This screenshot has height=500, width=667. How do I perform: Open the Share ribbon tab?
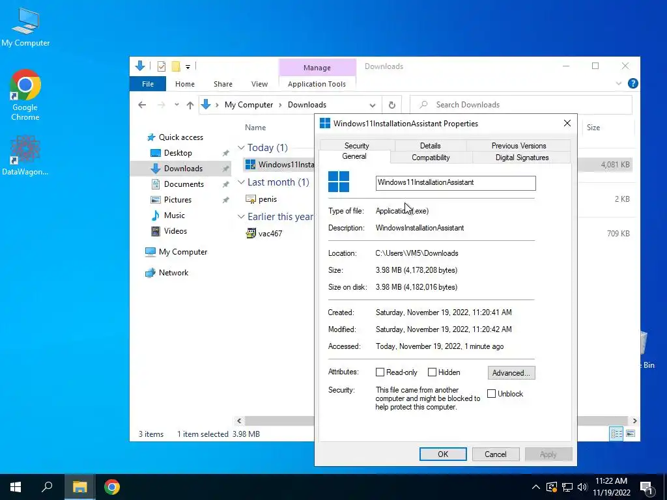[x=223, y=84]
